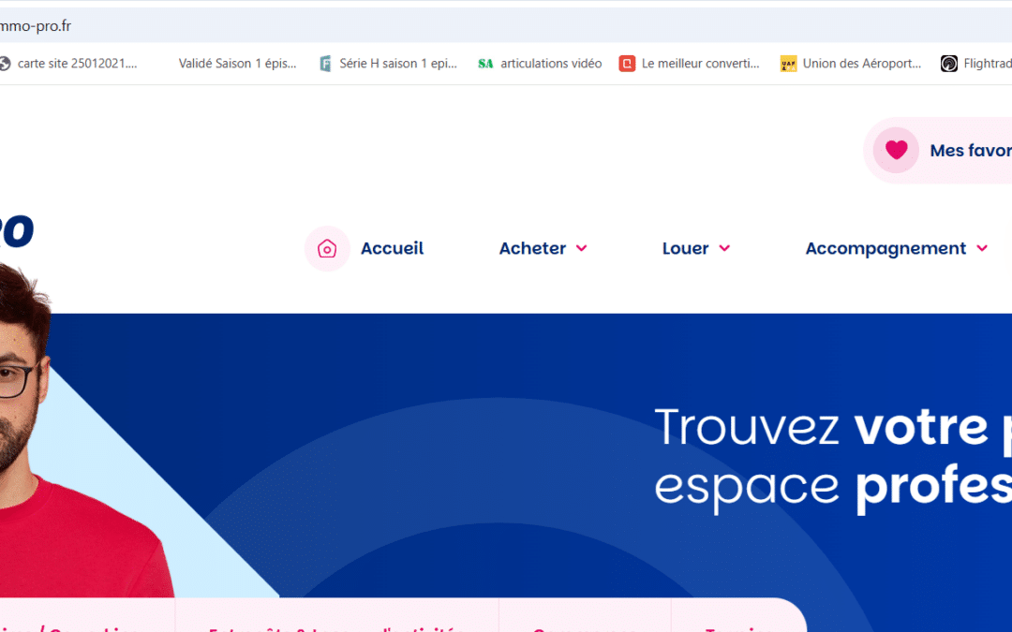Click the Accueil home icon
The image size is (1012, 632).
click(x=327, y=248)
